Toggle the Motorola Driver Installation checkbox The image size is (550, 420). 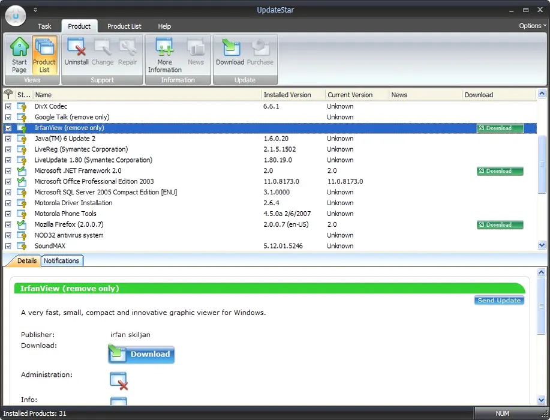tap(8, 203)
